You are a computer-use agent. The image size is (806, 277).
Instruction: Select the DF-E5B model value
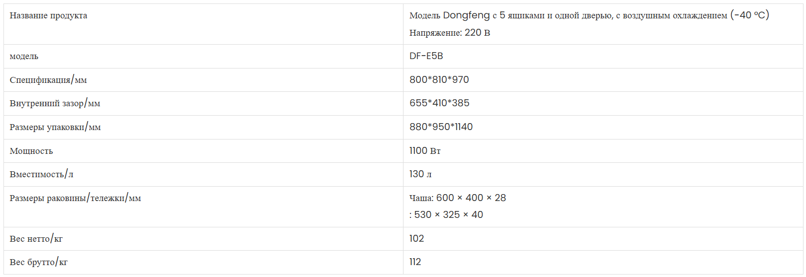click(x=426, y=56)
